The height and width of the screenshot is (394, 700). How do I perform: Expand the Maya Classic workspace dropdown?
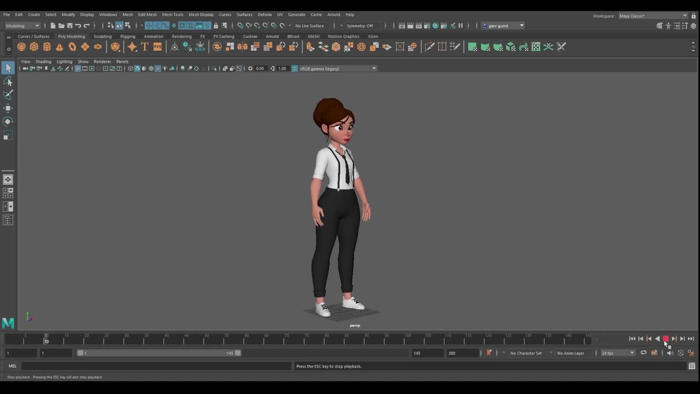tap(684, 16)
